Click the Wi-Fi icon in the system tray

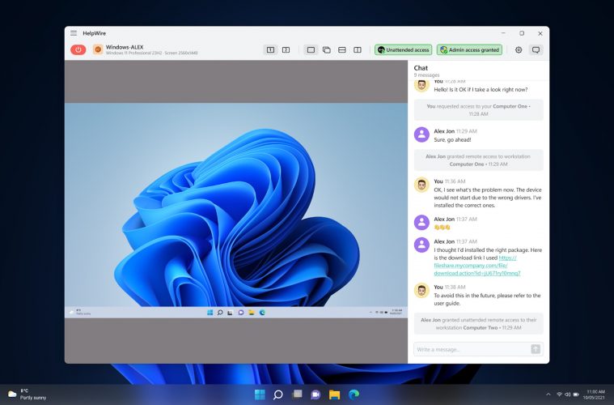click(x=559, y=394)
